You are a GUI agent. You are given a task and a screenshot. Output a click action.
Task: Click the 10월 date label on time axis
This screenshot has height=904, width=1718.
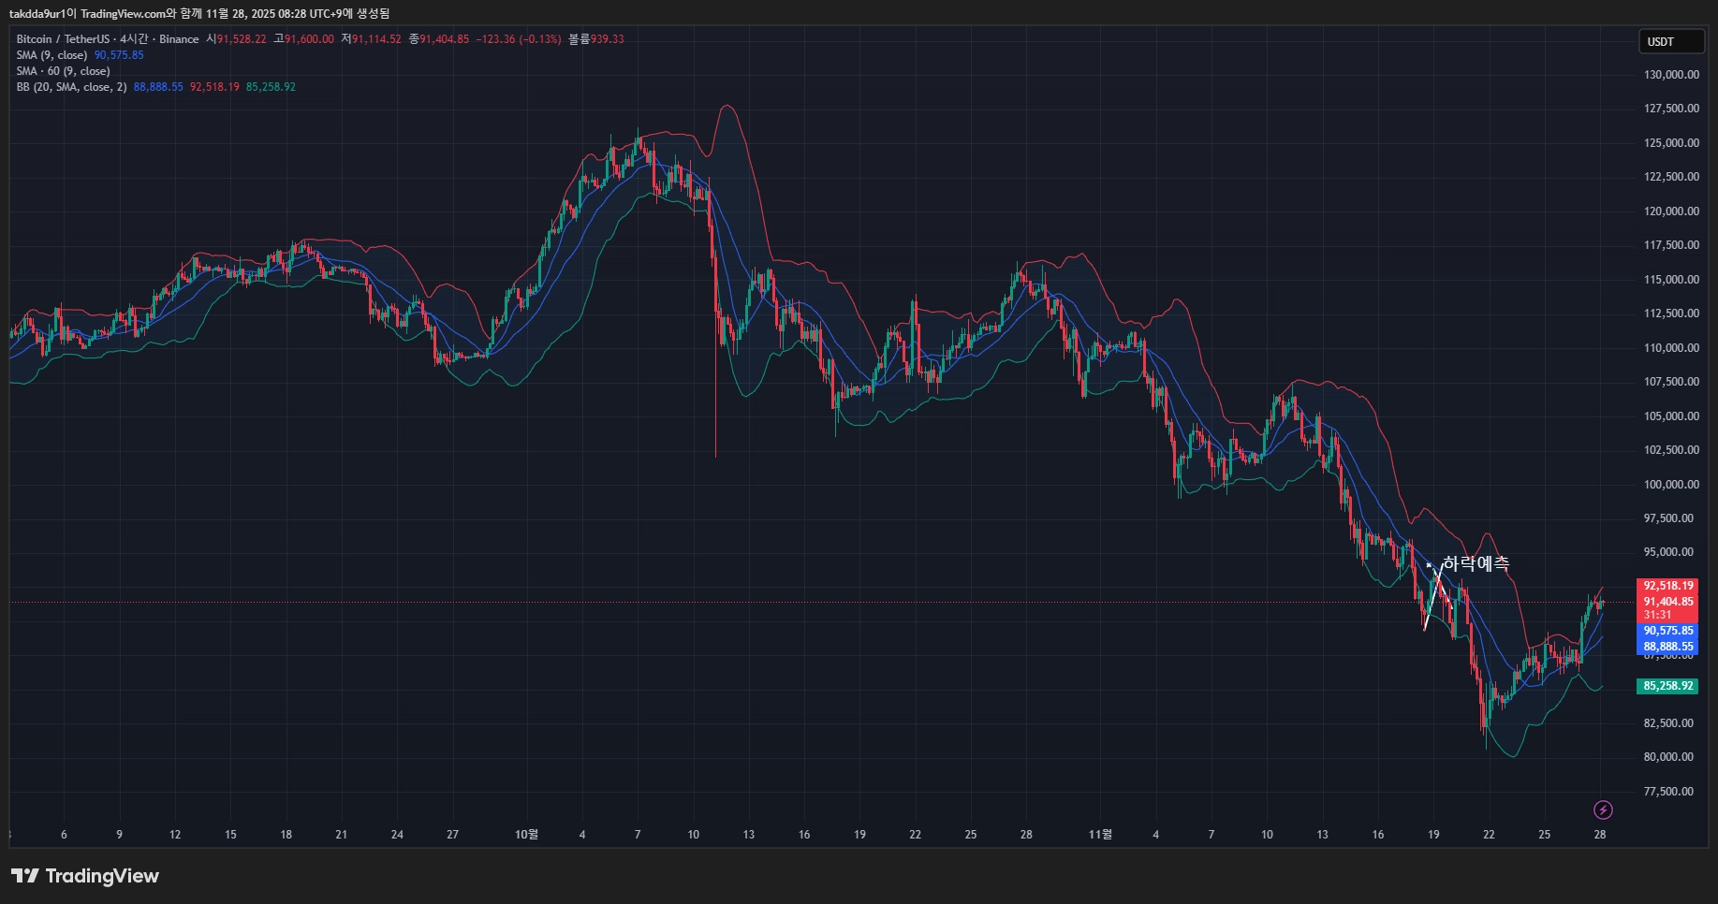(527, 835)
